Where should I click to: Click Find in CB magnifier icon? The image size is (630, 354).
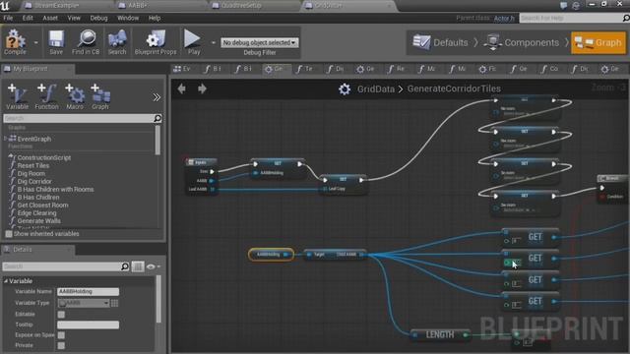point(86,41)
